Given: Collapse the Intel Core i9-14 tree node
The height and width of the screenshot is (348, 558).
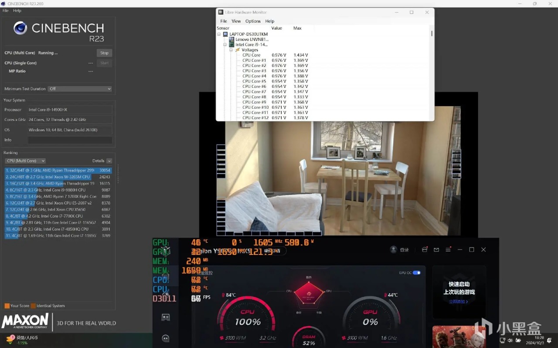Looking at the screenshot, I should coord(225,44).
